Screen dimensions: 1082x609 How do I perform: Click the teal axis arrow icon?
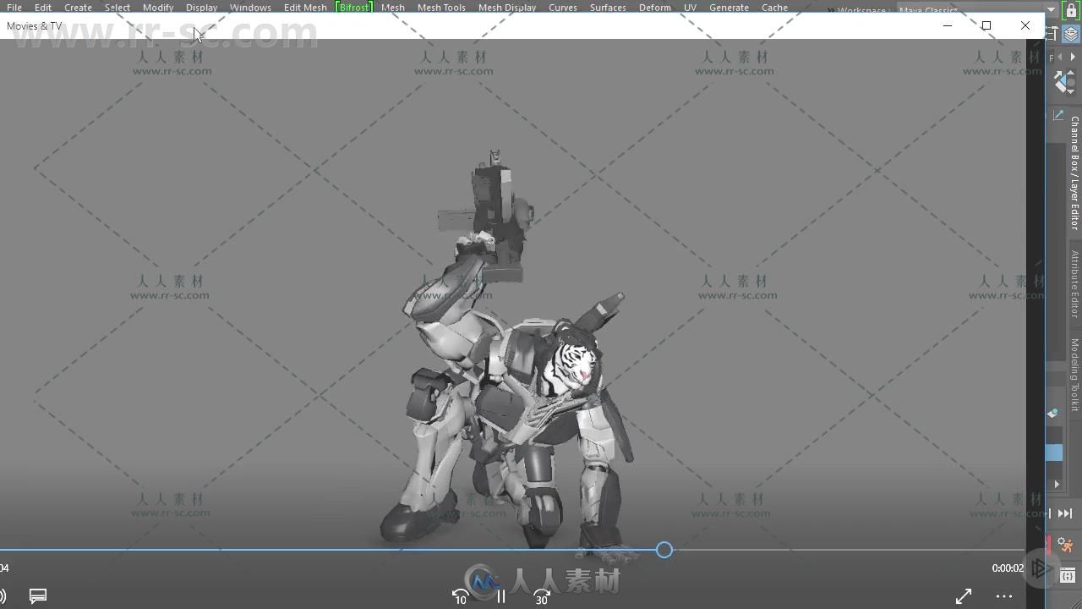1058,115
